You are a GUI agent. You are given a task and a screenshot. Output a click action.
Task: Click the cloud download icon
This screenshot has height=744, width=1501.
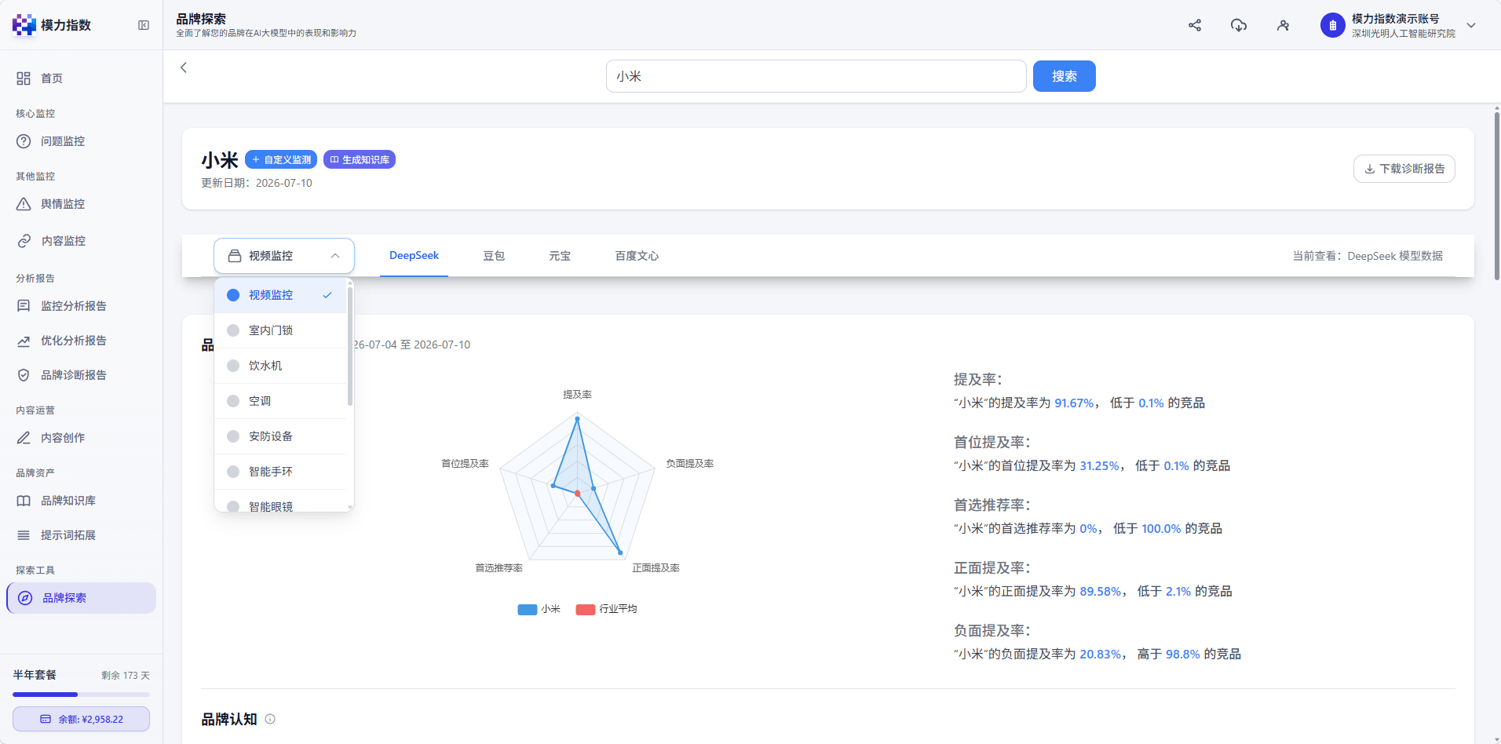(x=1239, y=25)
